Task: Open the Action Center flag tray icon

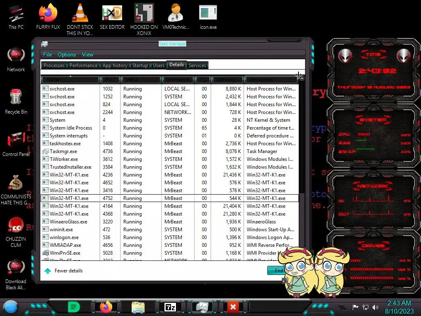Action: [x=356, y=307]
